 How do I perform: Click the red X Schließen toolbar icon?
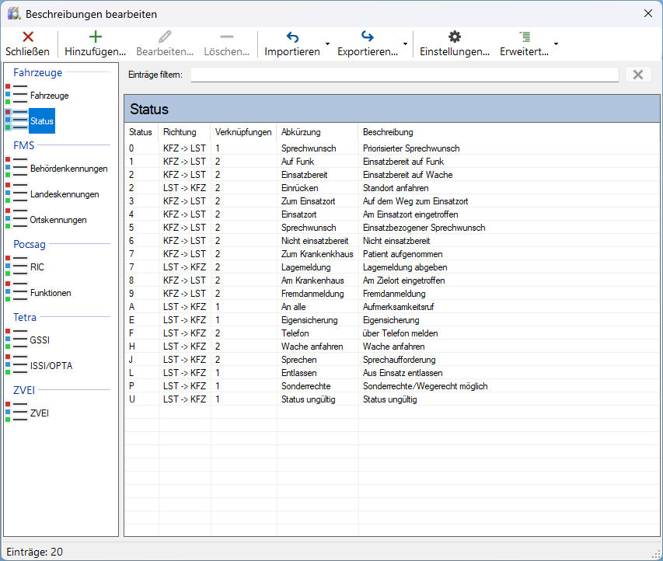point(28,37)
